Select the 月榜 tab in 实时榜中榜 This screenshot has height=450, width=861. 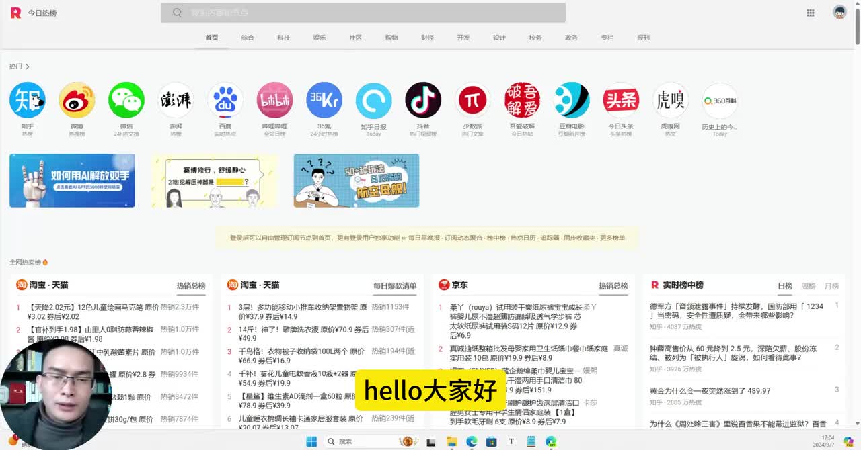coord(831,286)
